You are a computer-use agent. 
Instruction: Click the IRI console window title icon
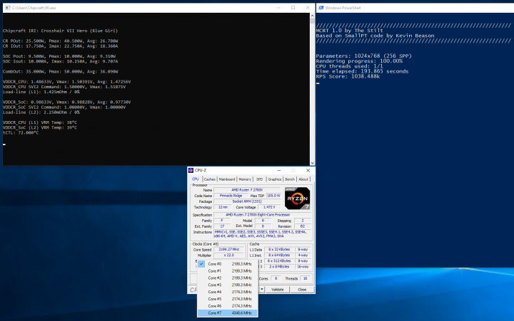click(x=8, y=8)
